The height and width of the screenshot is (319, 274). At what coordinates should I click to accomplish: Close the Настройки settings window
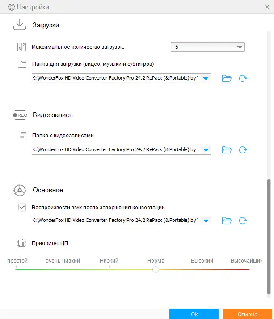click(266, 7)
